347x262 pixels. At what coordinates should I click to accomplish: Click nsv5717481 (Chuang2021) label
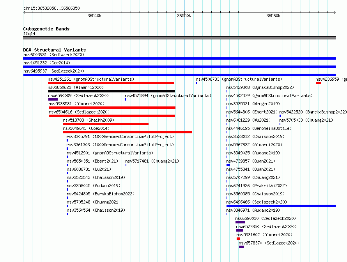coord(152,161)
